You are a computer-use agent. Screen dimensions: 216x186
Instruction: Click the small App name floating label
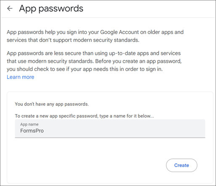coord(29,124)
